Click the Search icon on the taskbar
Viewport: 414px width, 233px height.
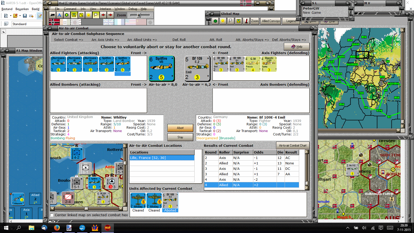coord(19,228)
